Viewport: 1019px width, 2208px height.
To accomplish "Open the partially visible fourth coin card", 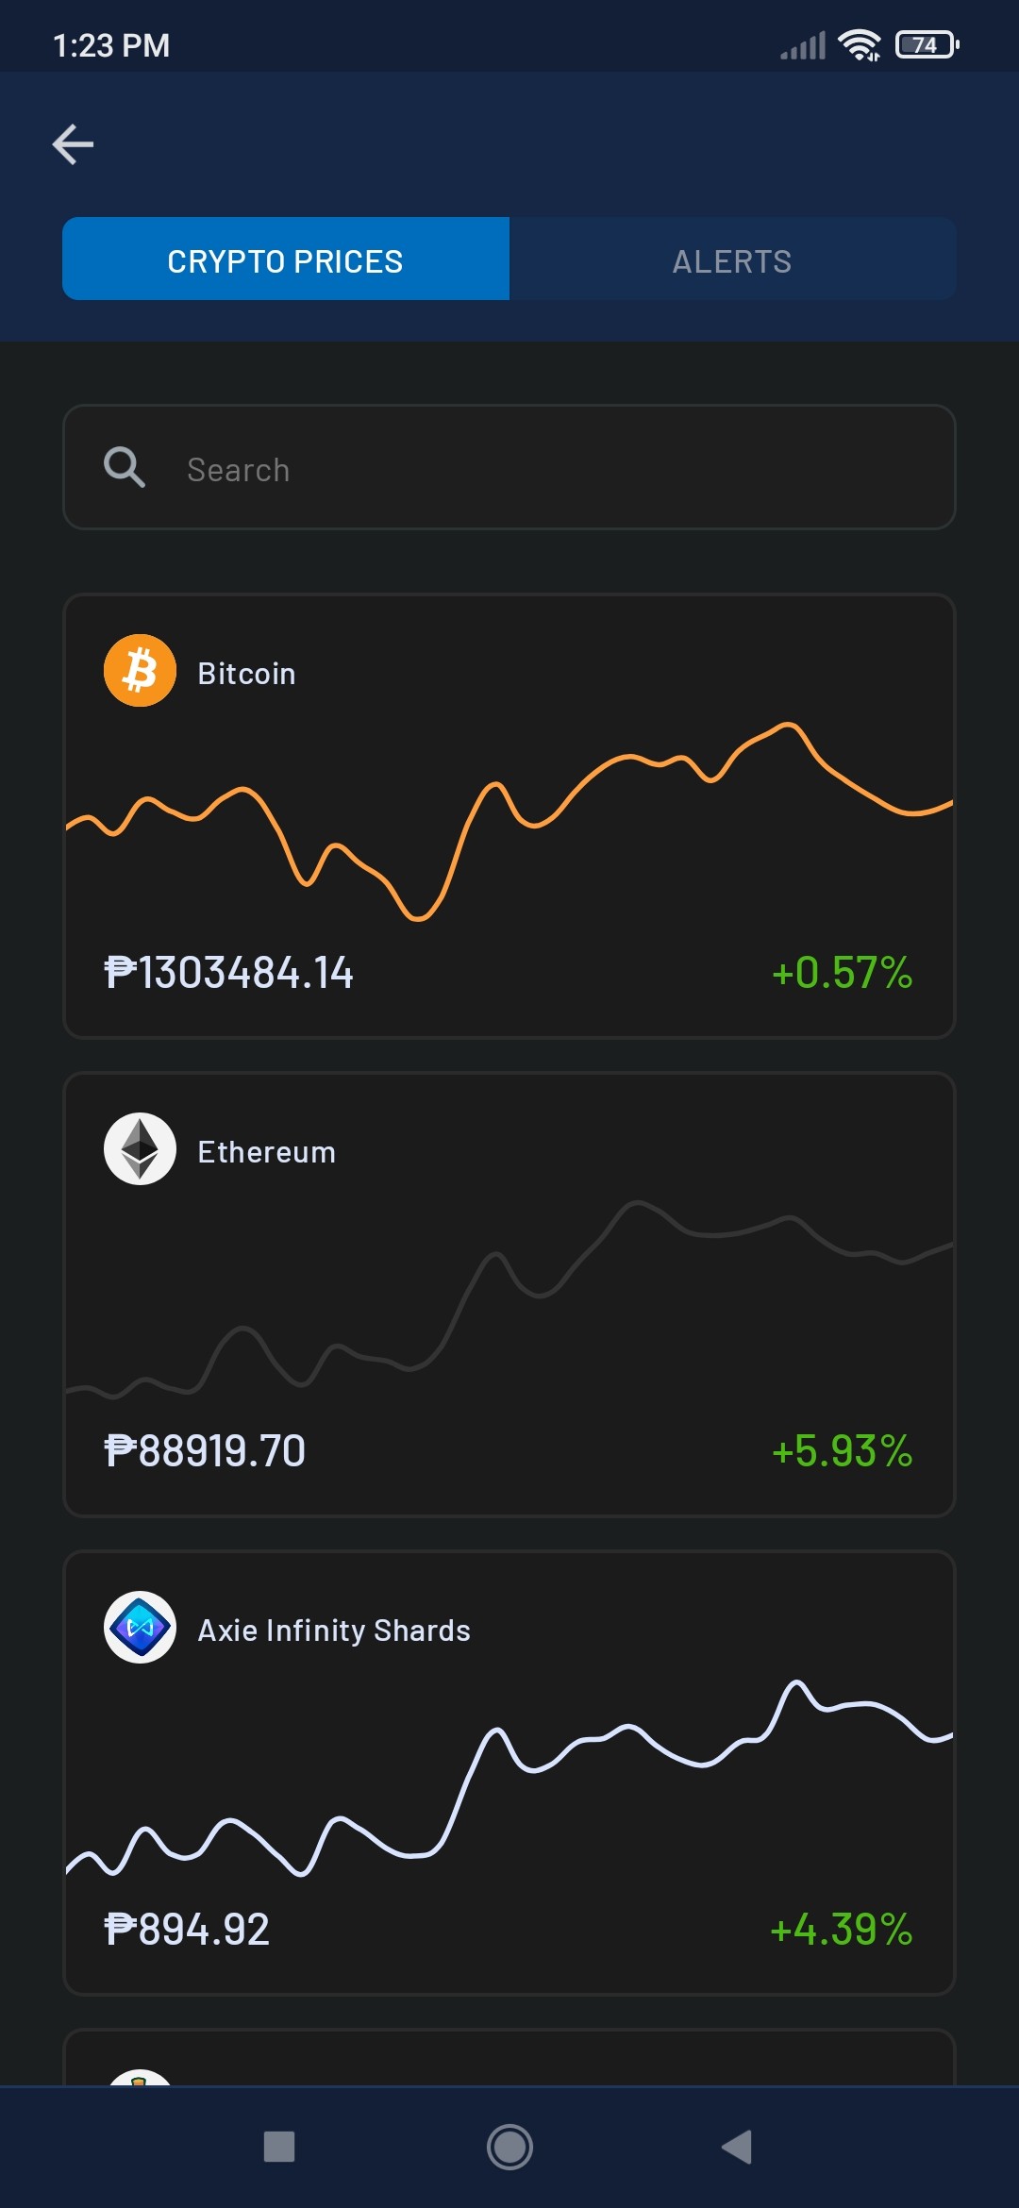I will point(509,2057).
